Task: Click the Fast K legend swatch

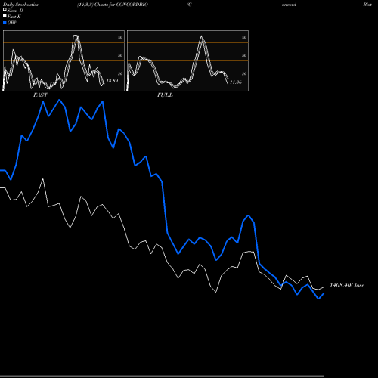Action: point(5,15)
